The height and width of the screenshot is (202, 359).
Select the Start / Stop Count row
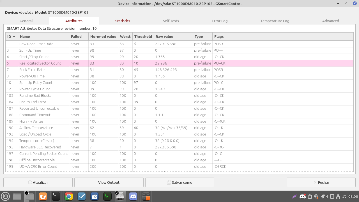point(179,57)
